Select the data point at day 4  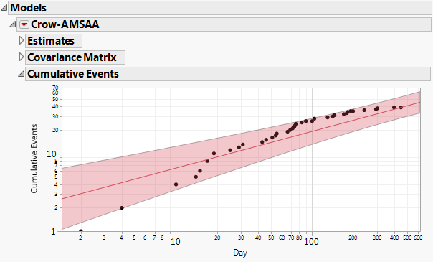click(x=122, y=208)
